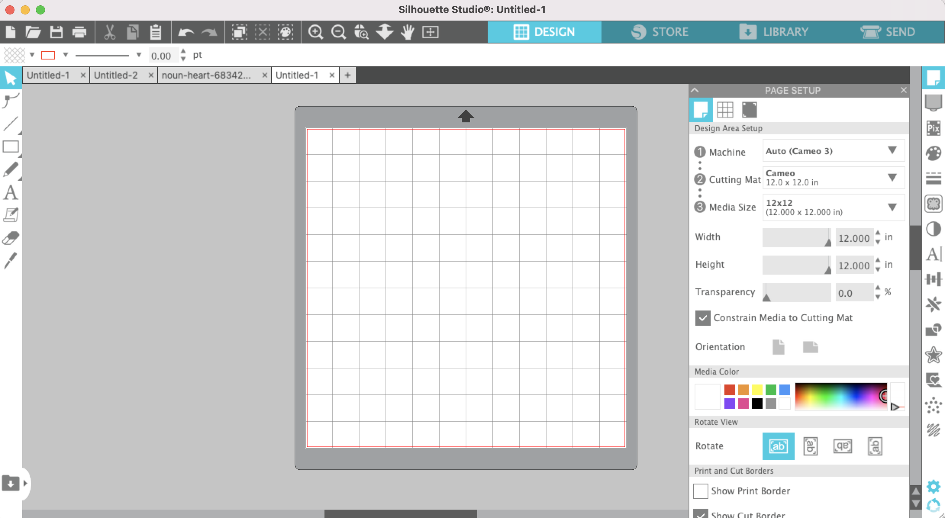This screenshot has height=518, width=945.
Task: Open the fill pattern dropdown arrow
Action: pyautogui.click(x=32, y=55)
